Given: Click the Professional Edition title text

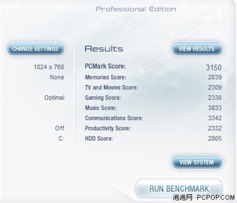Looking at the screenshot, I should (x=136, y=9).
